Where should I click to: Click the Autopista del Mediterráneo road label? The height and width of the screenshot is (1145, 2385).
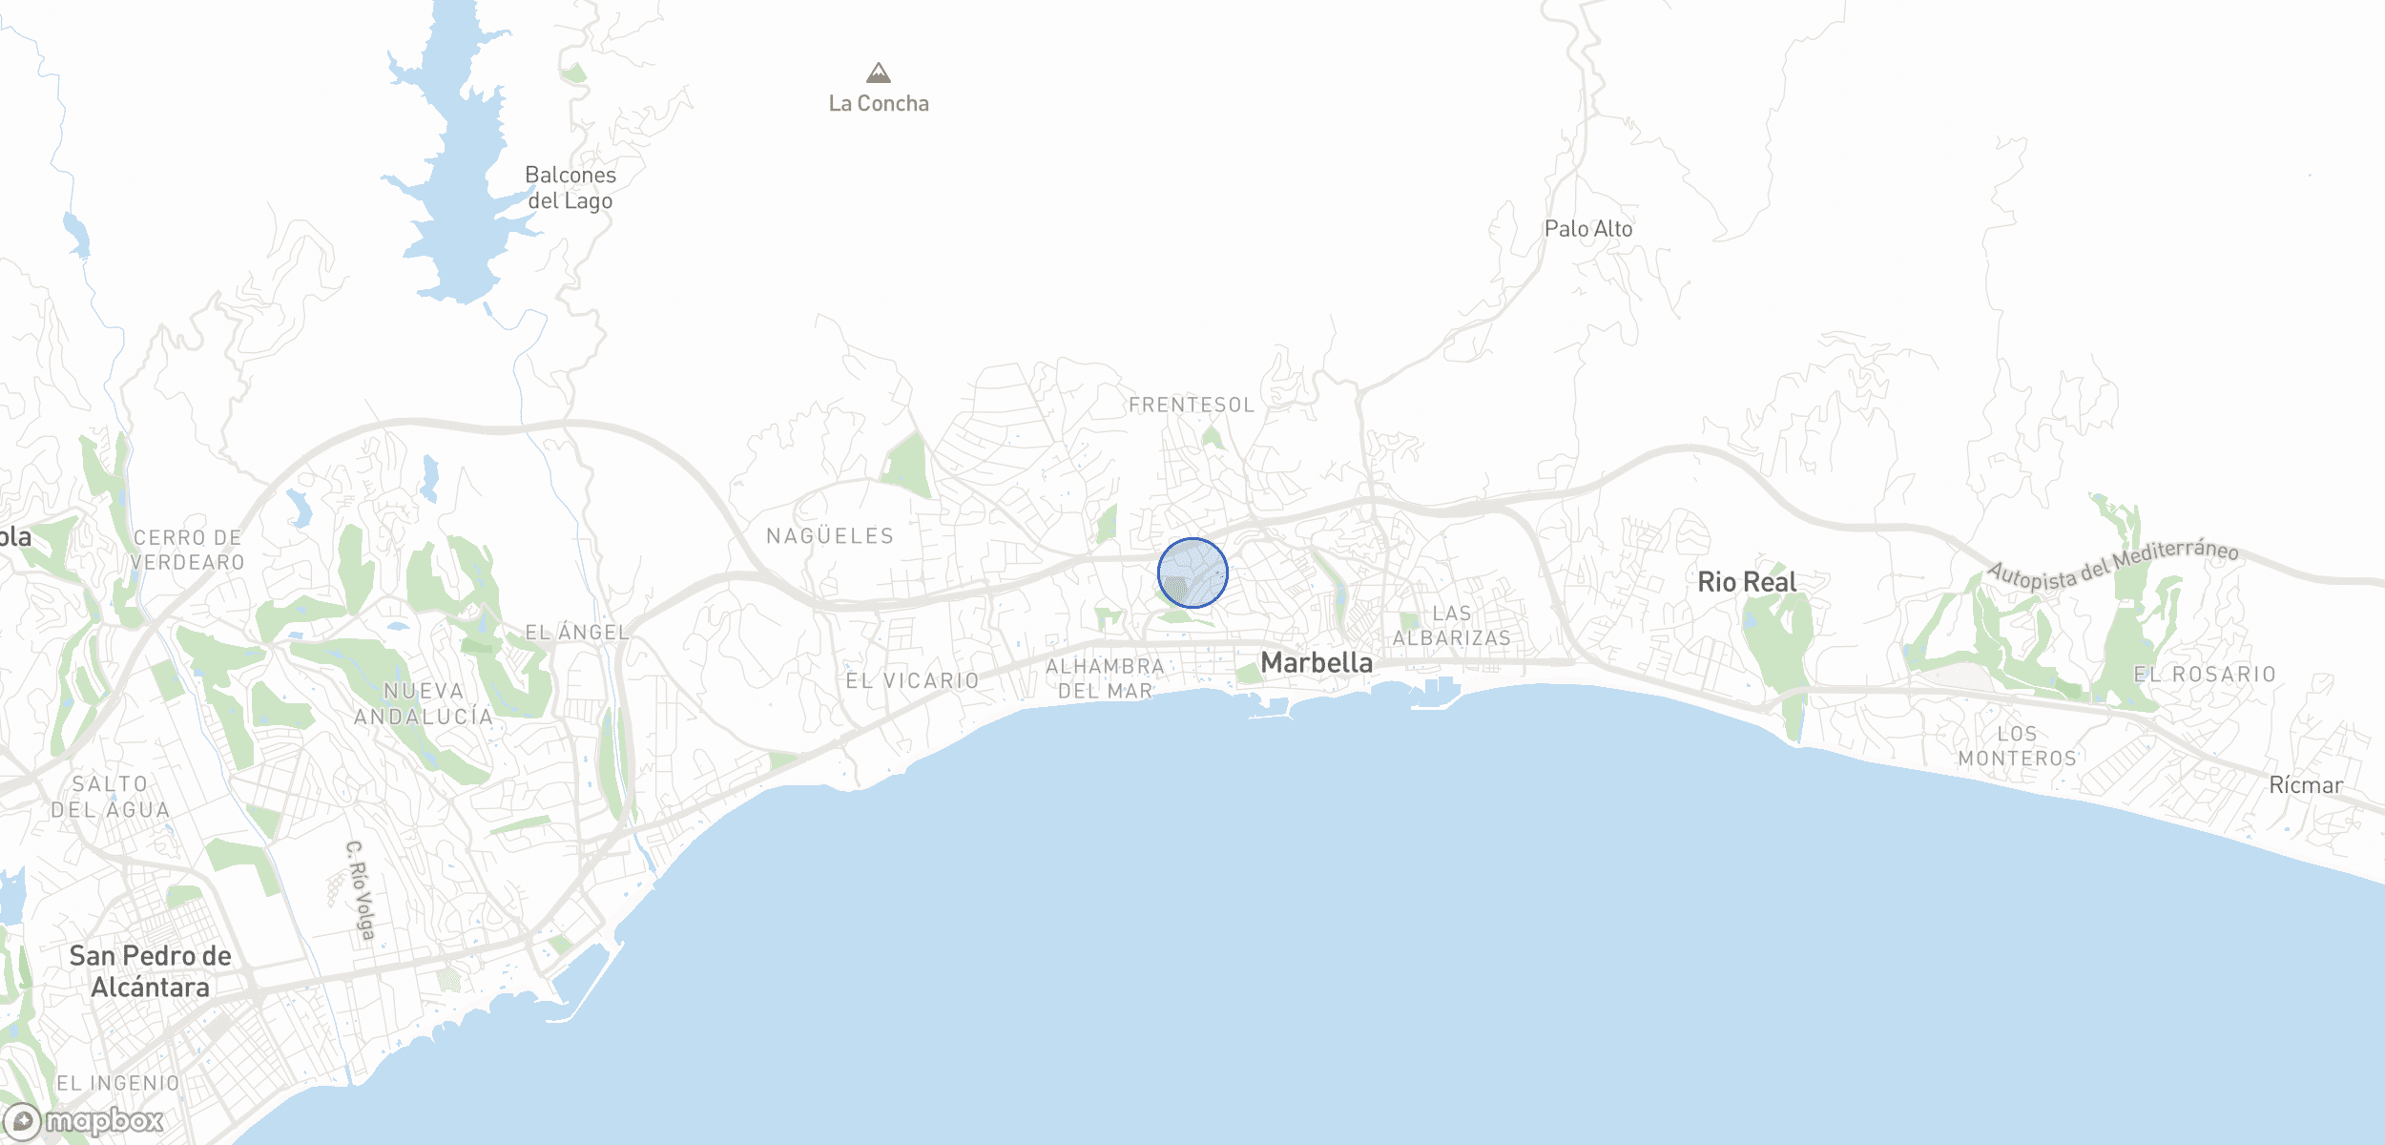[2112, 565]
